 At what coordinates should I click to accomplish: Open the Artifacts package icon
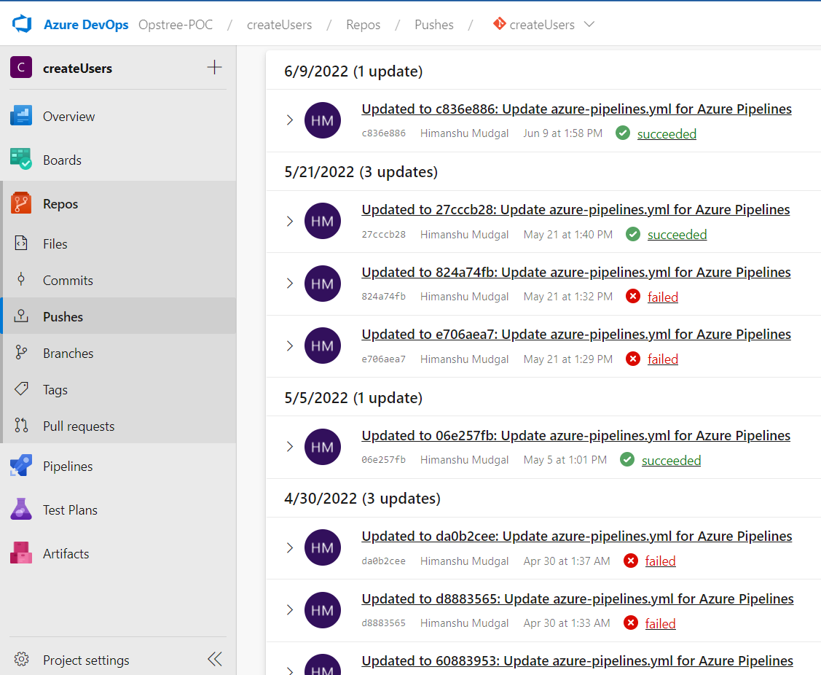pos(21,553)
